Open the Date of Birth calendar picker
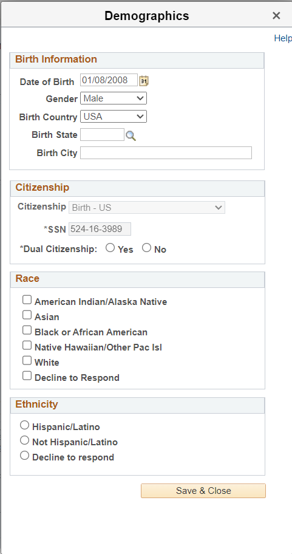The height and width of the screenshot is (554, 292). (144, 81)
